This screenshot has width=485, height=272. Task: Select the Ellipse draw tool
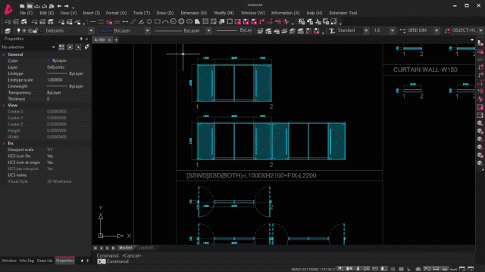[x=189, y=22]
